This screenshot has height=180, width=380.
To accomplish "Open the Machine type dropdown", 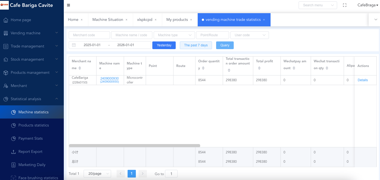I will tap(174, 35).
